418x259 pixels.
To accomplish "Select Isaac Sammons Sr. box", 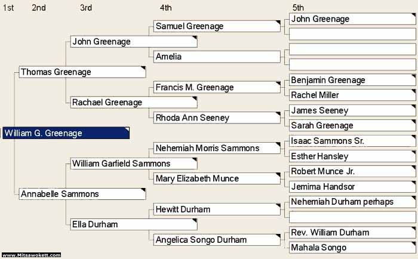I will [351, 141].
